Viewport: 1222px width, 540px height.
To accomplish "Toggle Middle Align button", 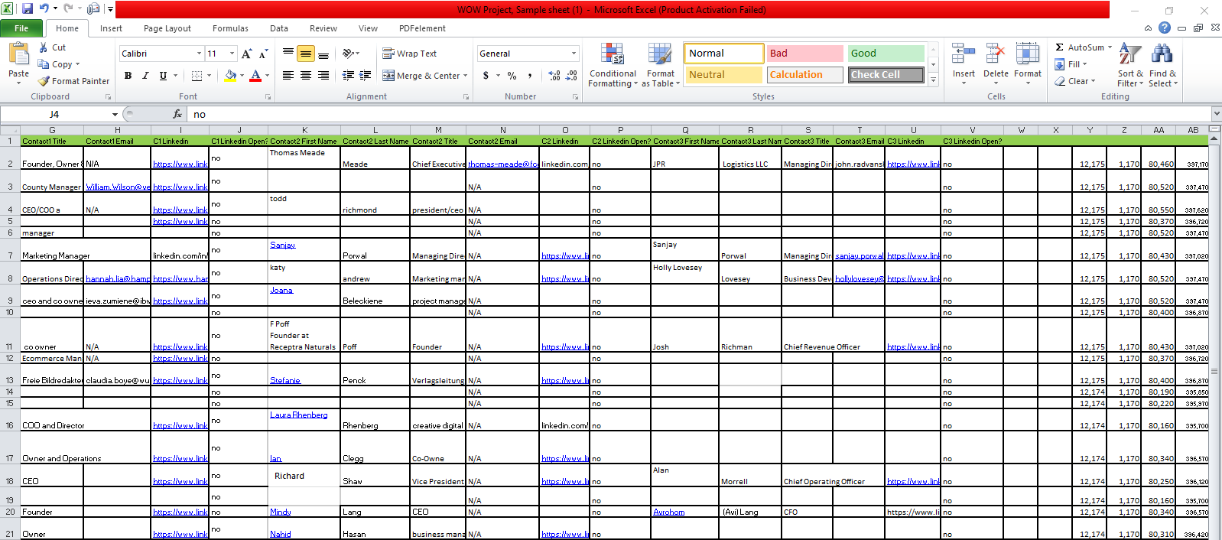I will 306,54.
